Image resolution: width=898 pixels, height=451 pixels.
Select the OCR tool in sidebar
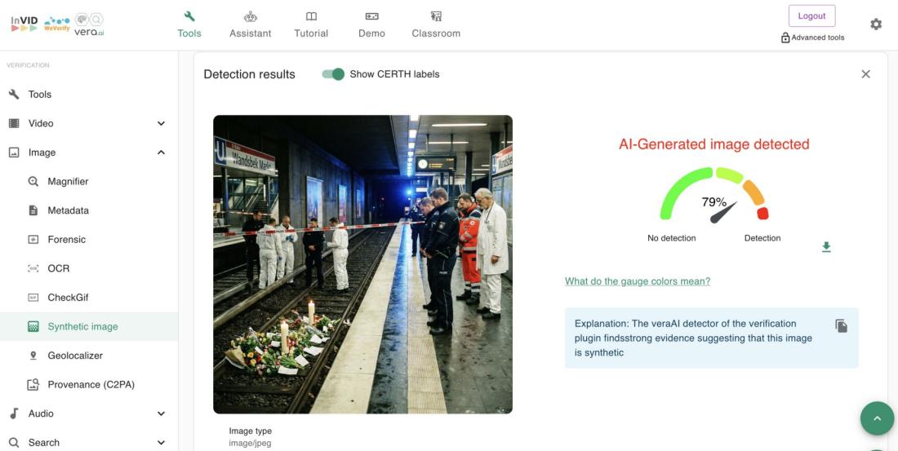point(59,268)
